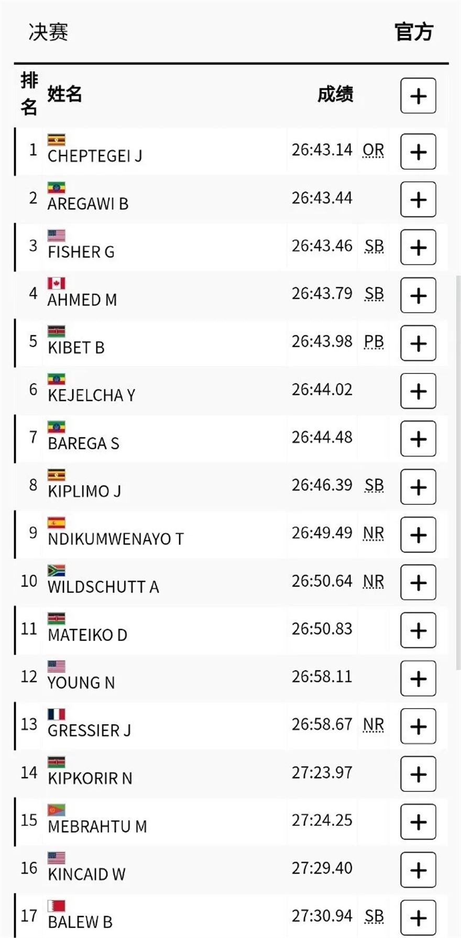Image resolution: width=461 pixels, height=938 pixels.
Task: Expand all rows using header plus button
Action: point(418,96)
